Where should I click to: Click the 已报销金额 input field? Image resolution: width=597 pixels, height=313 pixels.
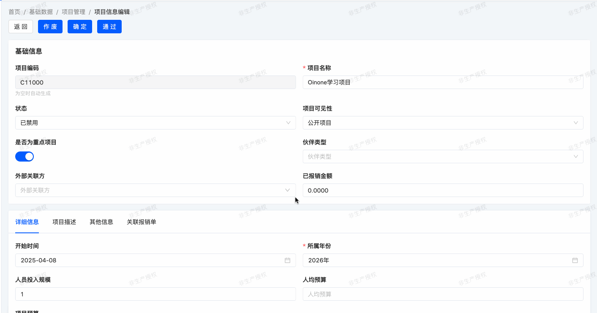click(442, 190)
